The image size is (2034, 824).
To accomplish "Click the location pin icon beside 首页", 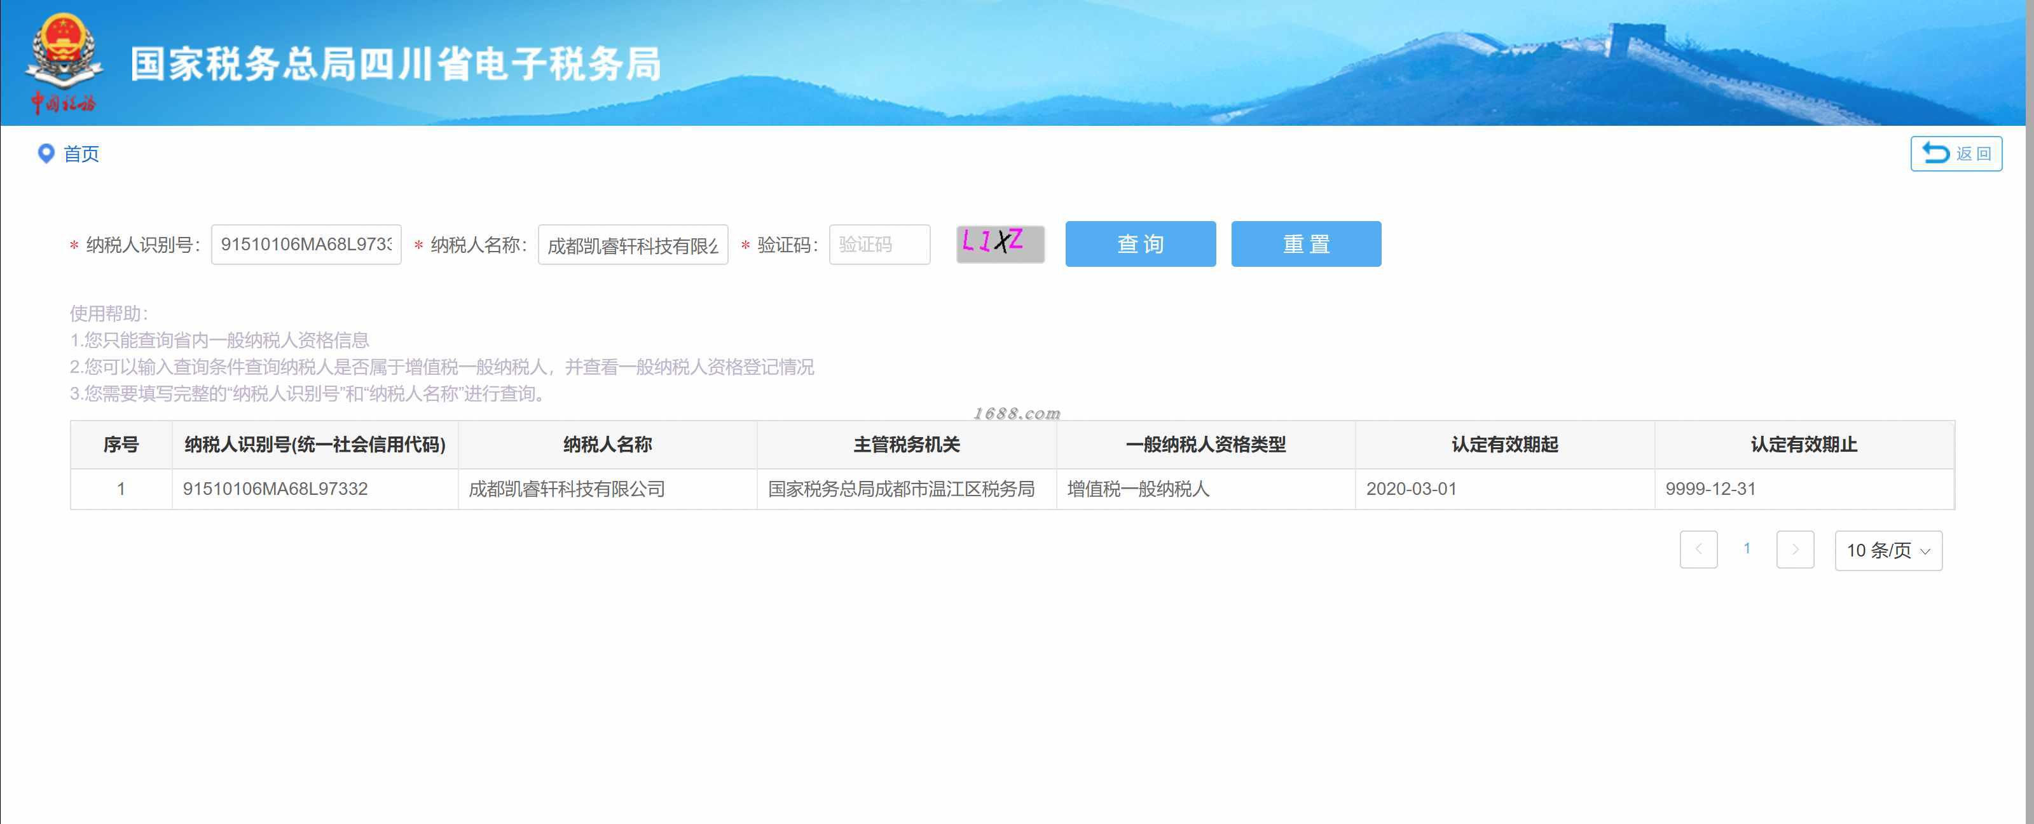I will pos(46,153).
